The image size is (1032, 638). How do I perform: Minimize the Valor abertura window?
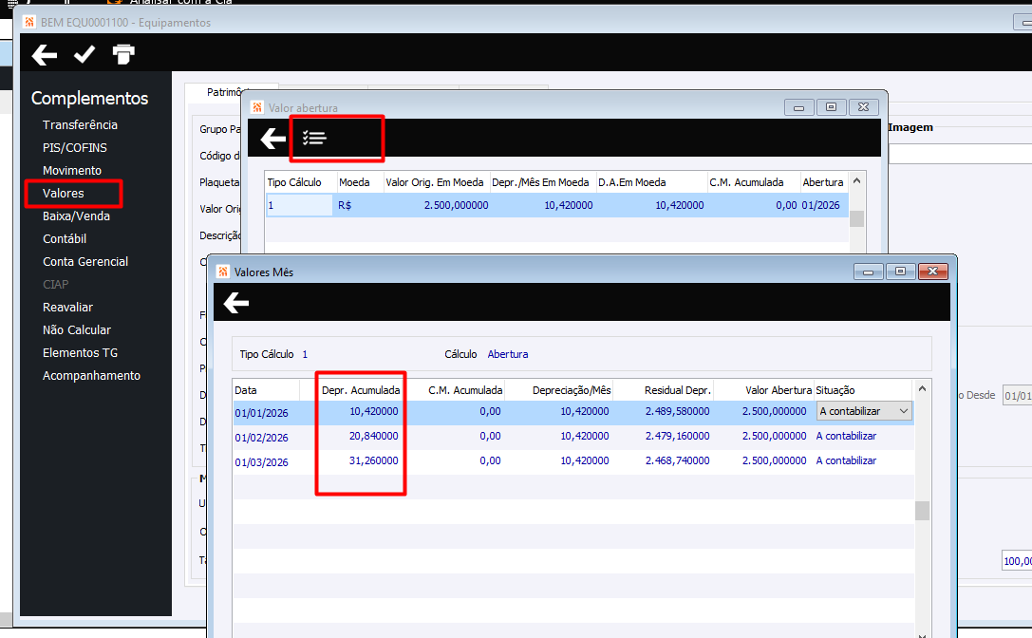coord(799,107)
